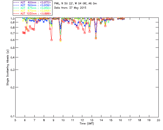Screen dimensions: 163x130
Task: Click the x-axis tick label 12
Action: click(82, 120)
